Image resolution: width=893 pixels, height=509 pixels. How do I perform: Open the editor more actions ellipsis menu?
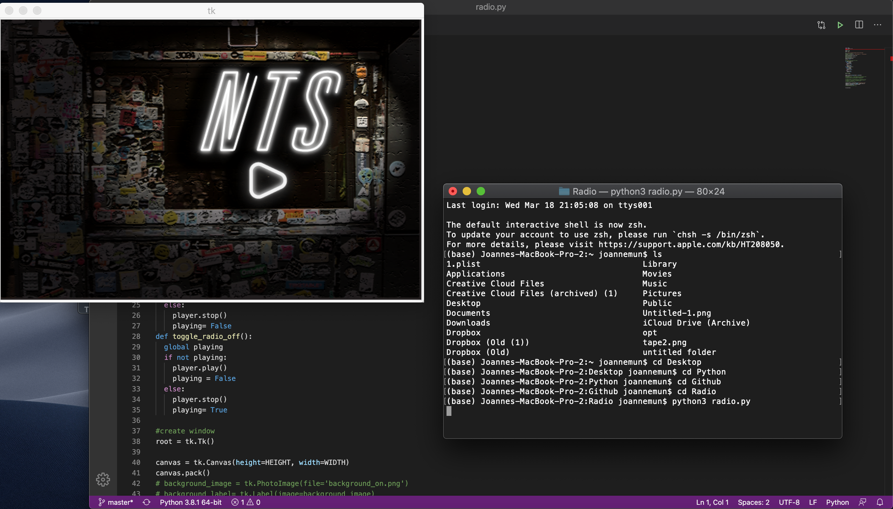878,25
